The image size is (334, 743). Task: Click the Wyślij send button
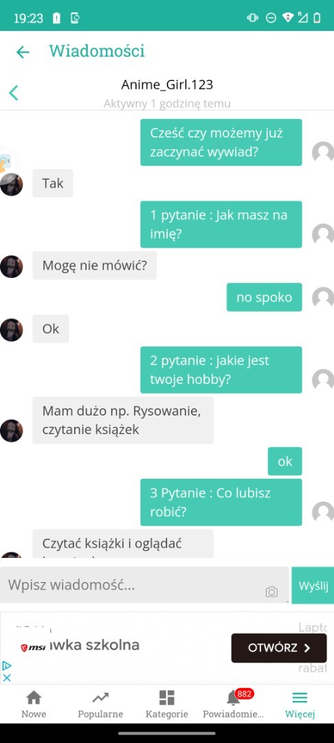coord(313,585)
